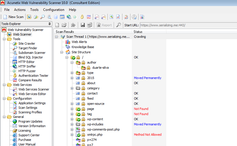This screenshot has height=146, width=237.
Task: Open Target Finder magnifier toolbar icon
Action: 43,17
